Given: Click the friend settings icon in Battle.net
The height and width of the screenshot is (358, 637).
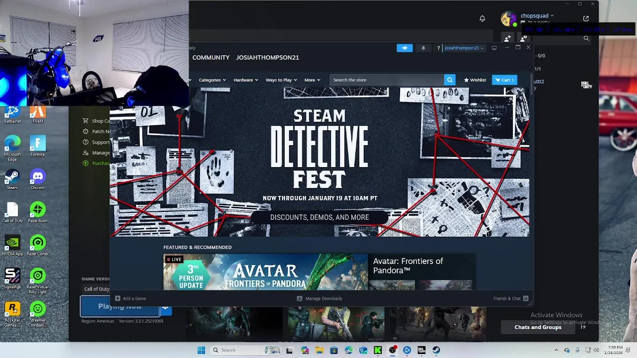Looking at the screenshot, I should (524, 38).
